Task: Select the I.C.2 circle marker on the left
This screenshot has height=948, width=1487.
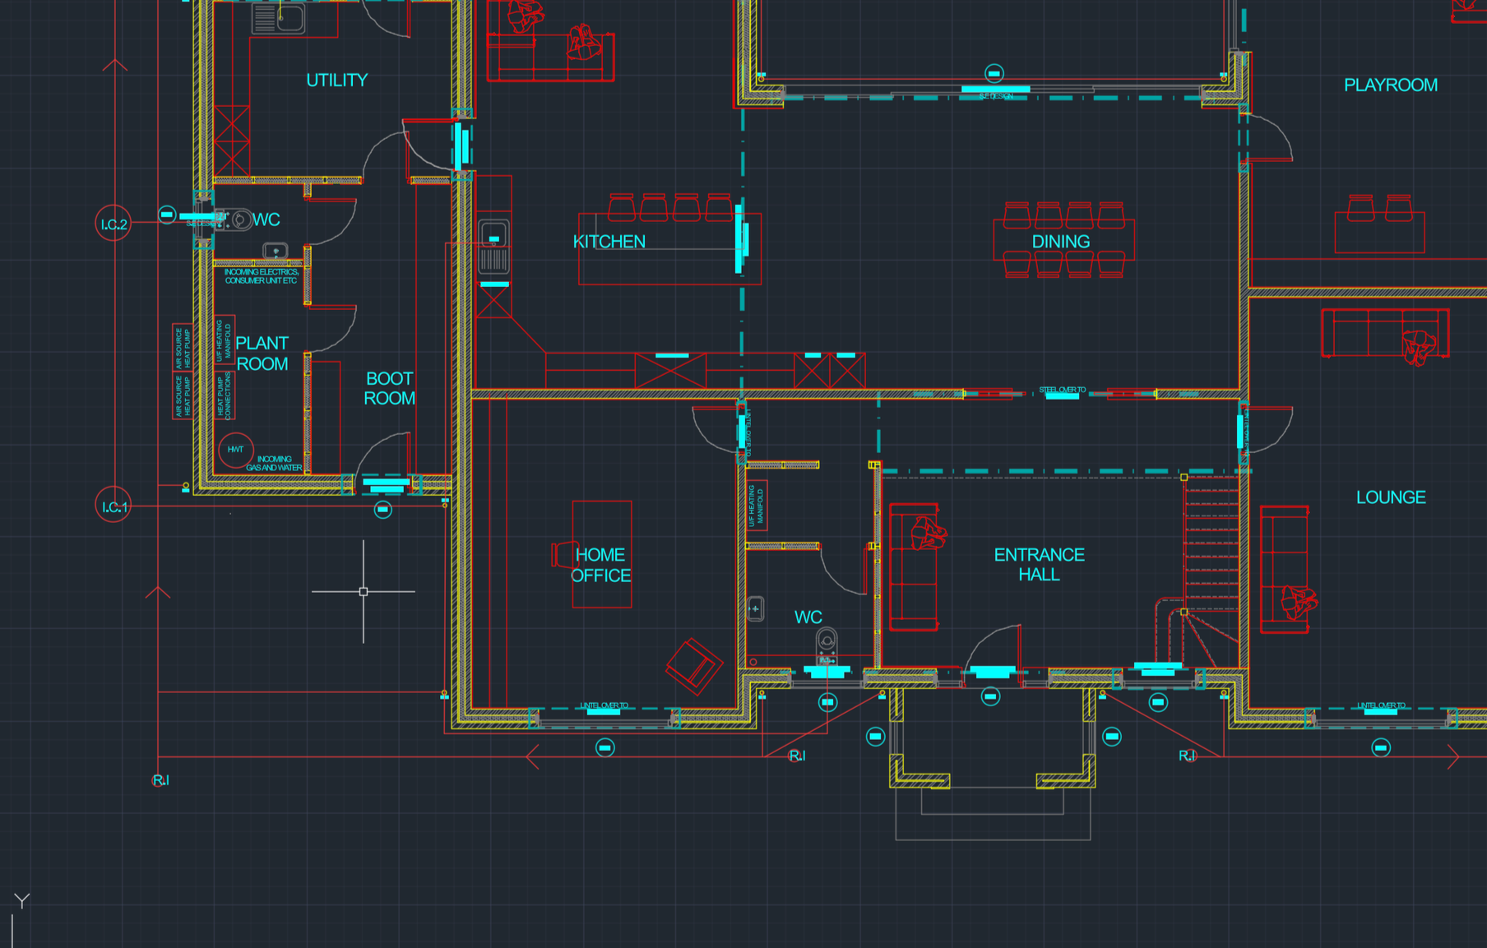Action: pos(113,220)
